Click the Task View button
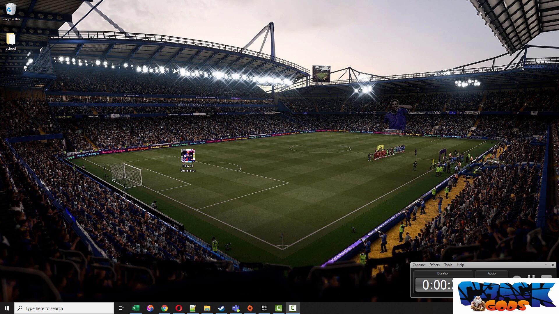The image size is (559, 314). pyautogui.click(x=121, y=308)
